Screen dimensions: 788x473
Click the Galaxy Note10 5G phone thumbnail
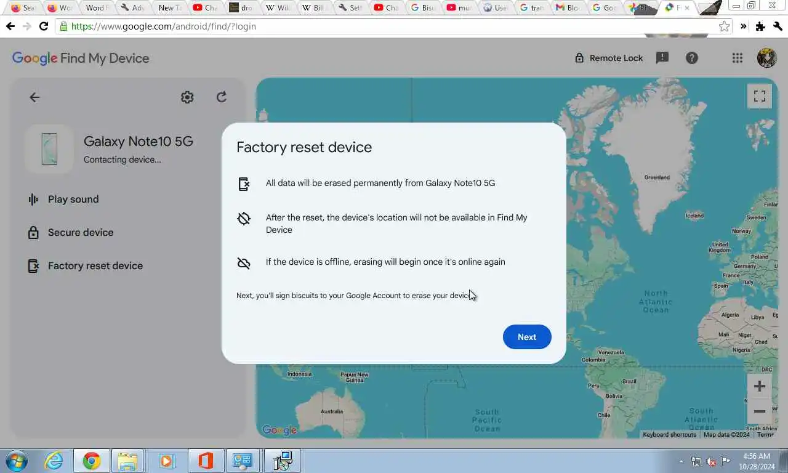coord(49,149)
